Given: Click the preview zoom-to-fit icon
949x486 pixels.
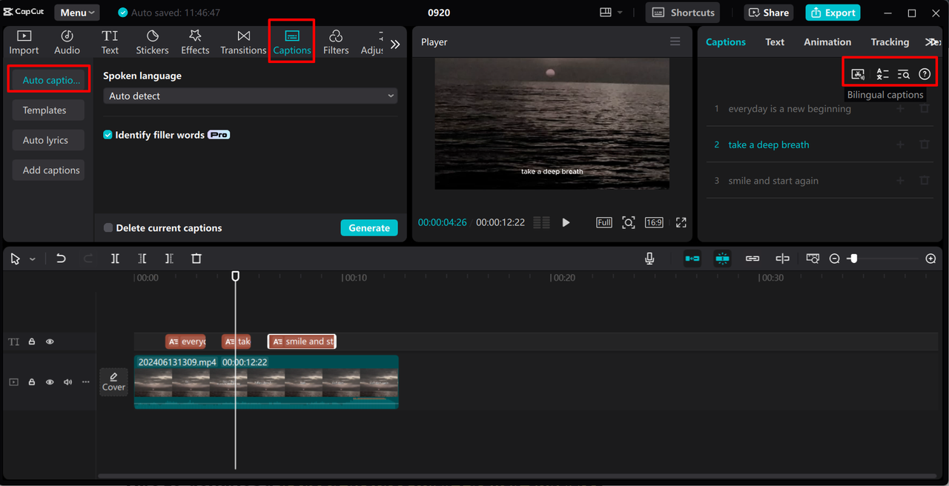Looking at the screenshot, I should click(x=629, y=222).
